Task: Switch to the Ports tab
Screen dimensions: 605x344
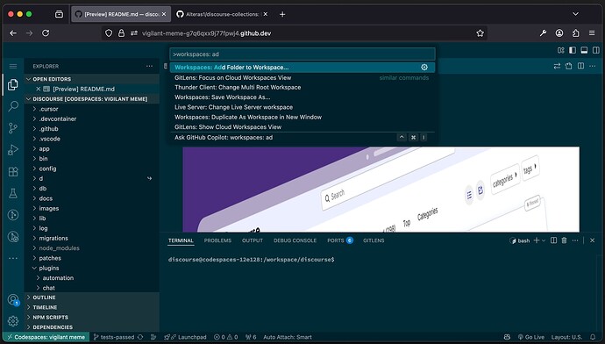Action: [340, 240]
